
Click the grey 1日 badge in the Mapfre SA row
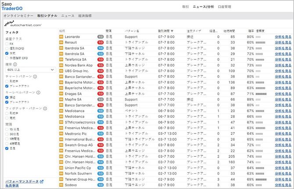coord(100,99)
